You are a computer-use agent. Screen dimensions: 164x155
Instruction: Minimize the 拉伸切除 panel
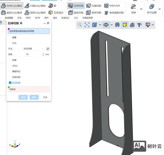(x=45, y=23)
